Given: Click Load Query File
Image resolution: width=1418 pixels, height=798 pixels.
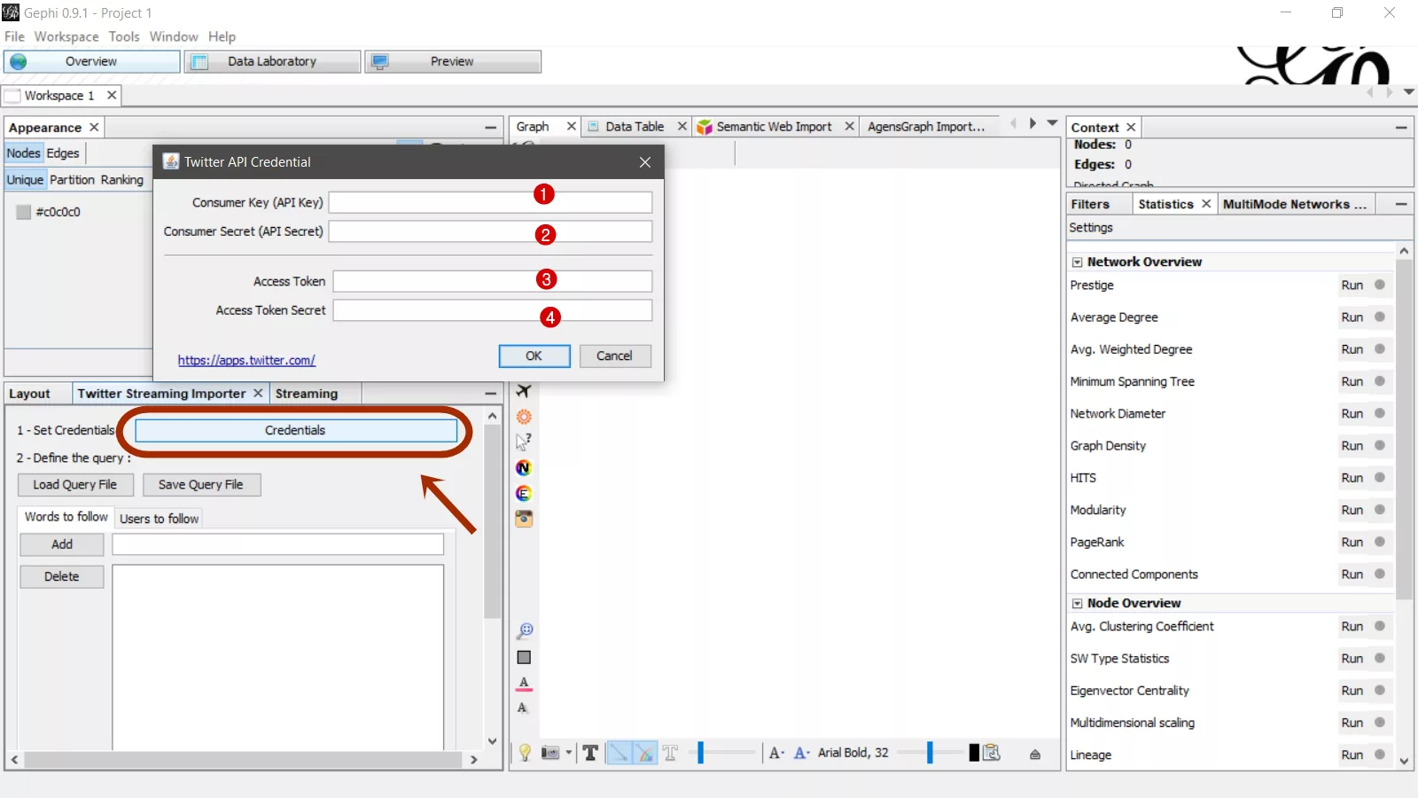Looking at the screenshot, I should click(x=75, y=485).
